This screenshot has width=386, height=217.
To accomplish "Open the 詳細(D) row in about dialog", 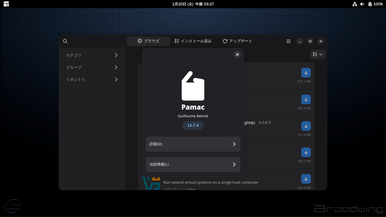I will pyautogui.click(x=193, y=144).
